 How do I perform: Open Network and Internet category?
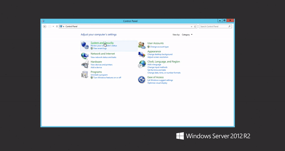tap(103, 54)
